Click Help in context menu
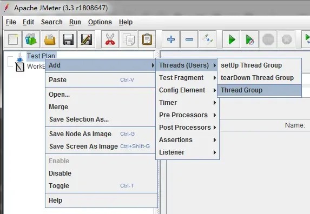 101,200
